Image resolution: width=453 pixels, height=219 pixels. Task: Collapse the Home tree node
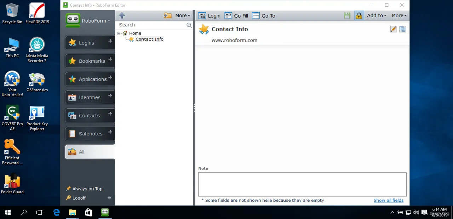coord(119,33)
